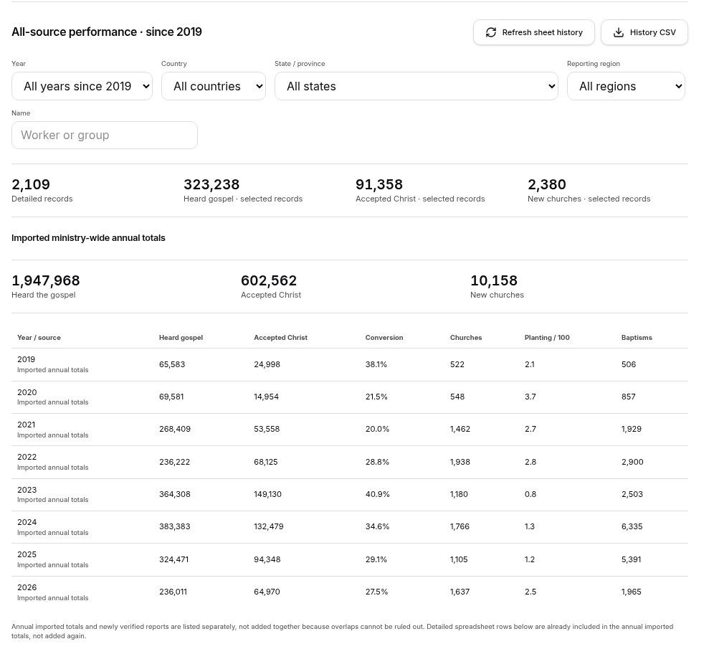Click the 602,562 Accepted Christ total
The height and width of the screenshot is (649, 714).
270,286
